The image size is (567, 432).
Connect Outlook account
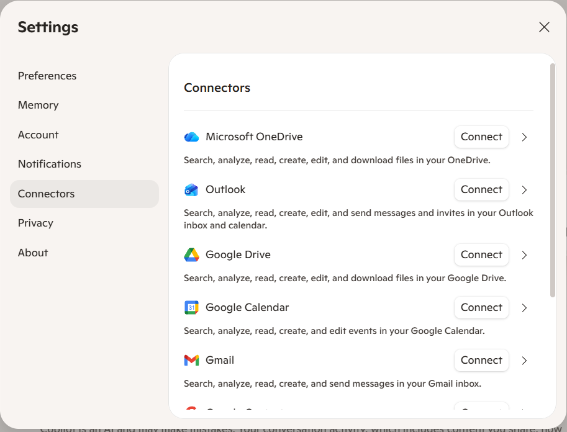coord(481,190)
